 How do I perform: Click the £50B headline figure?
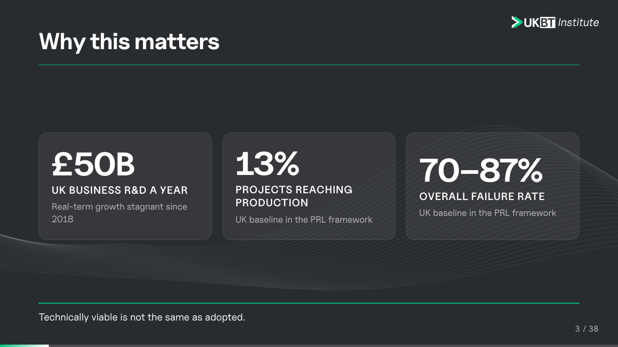pyautogui.click(x=93, y=164)
